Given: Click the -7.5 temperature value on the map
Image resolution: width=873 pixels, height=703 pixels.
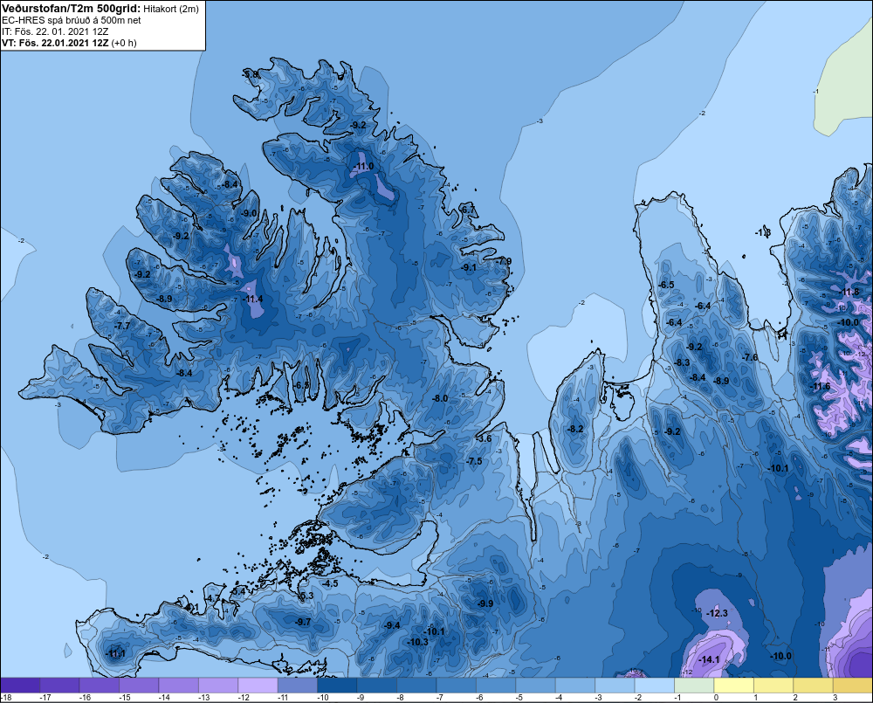Looking at the screenshot, I should pos(474,461).
